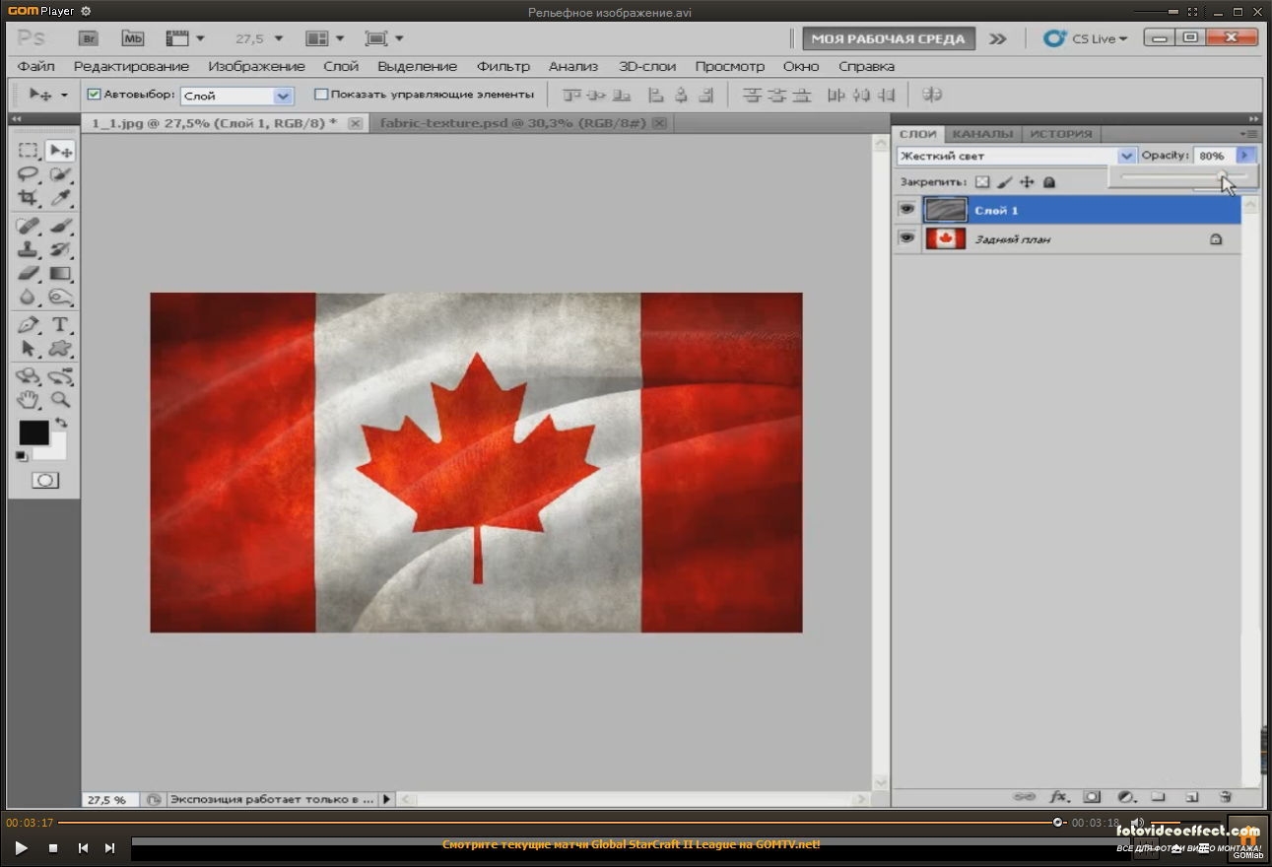Select the Spot Healing Brush tool
The image size is (1272, 867).
click(29, 226)
